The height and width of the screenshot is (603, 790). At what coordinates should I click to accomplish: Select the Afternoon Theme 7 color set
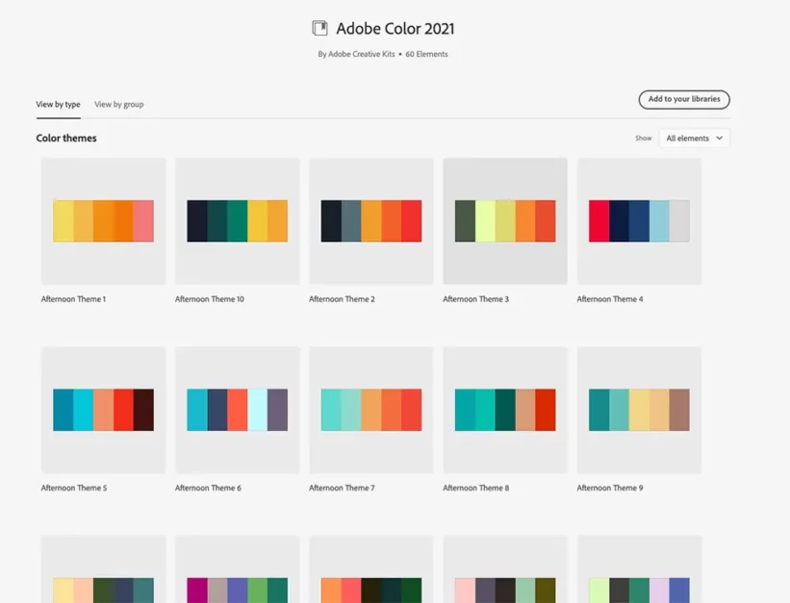pos(370,409)
